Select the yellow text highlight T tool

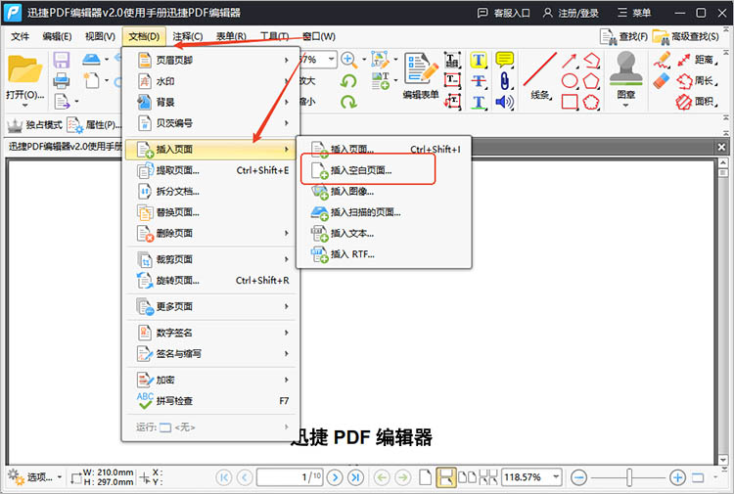tap(479, 60)
